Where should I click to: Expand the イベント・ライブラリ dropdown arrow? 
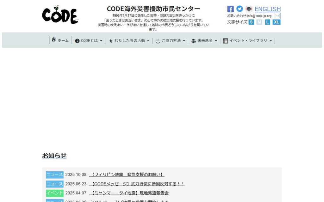coord(271,41)
